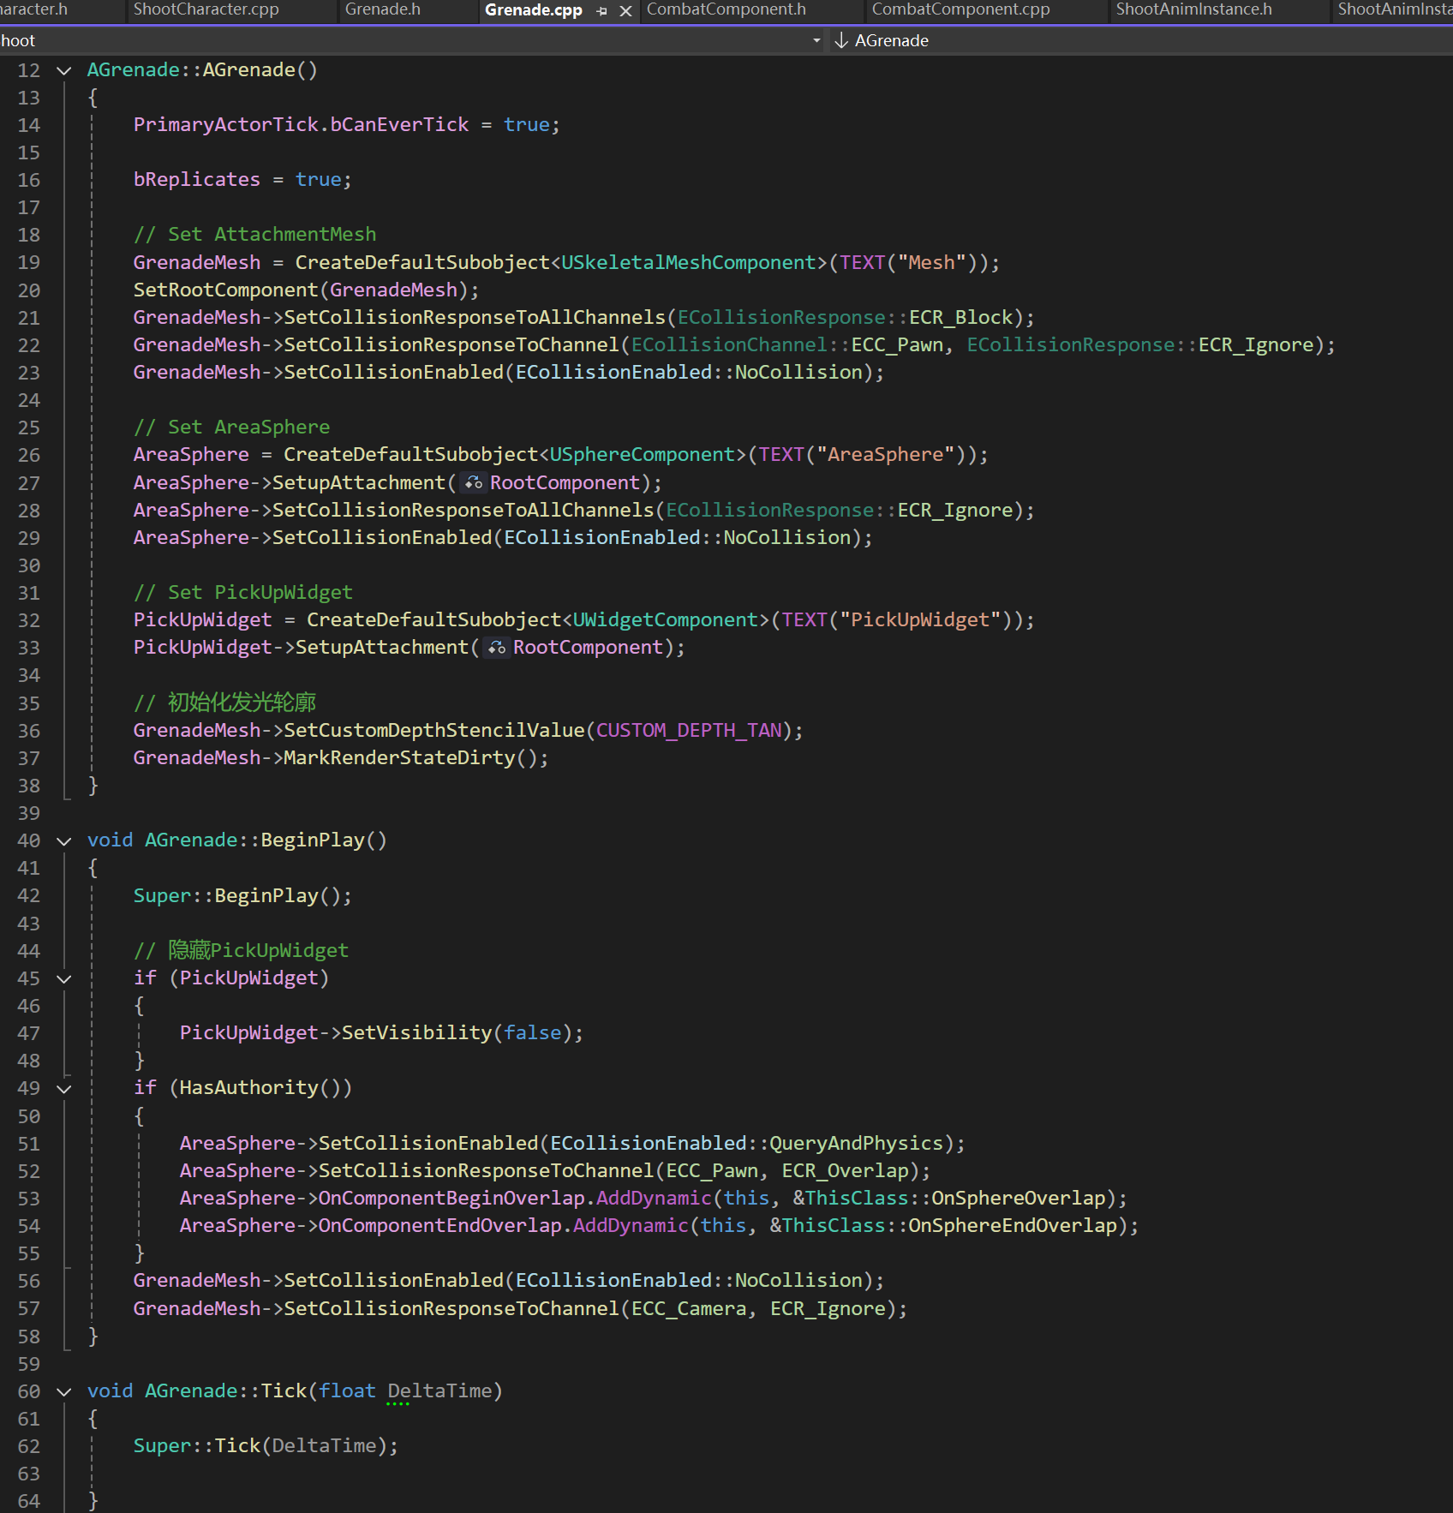This screenshot has width=1453, height=1513.
Task: Click the "// Set AreaSphere" comment
Action: point(231,427)
